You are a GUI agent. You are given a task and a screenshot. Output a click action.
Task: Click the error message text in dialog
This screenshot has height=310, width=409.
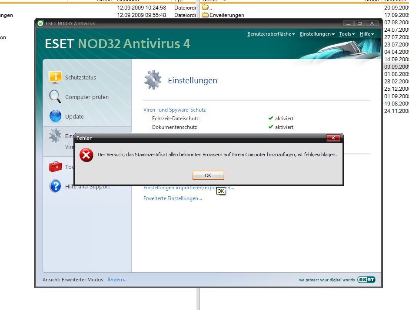(217, 155)
